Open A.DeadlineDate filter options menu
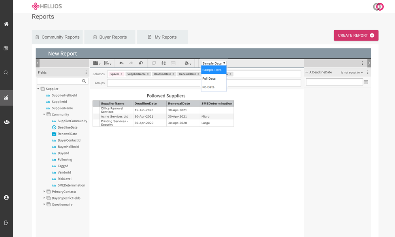The height and width of the screenshot is (237, 395). click(367, 72)
